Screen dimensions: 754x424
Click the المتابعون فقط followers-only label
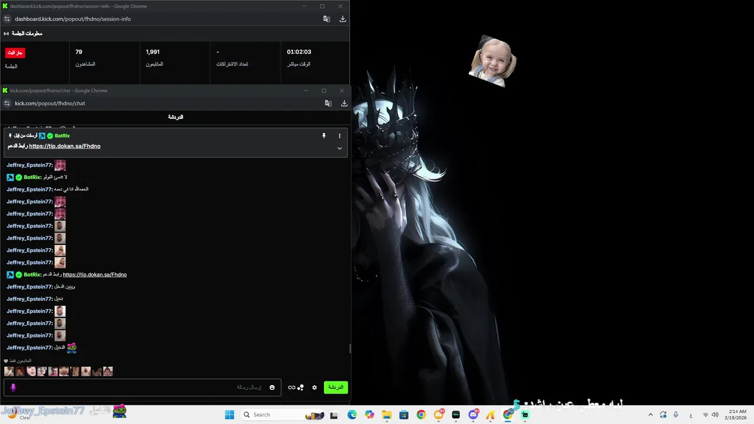point(20,360)
